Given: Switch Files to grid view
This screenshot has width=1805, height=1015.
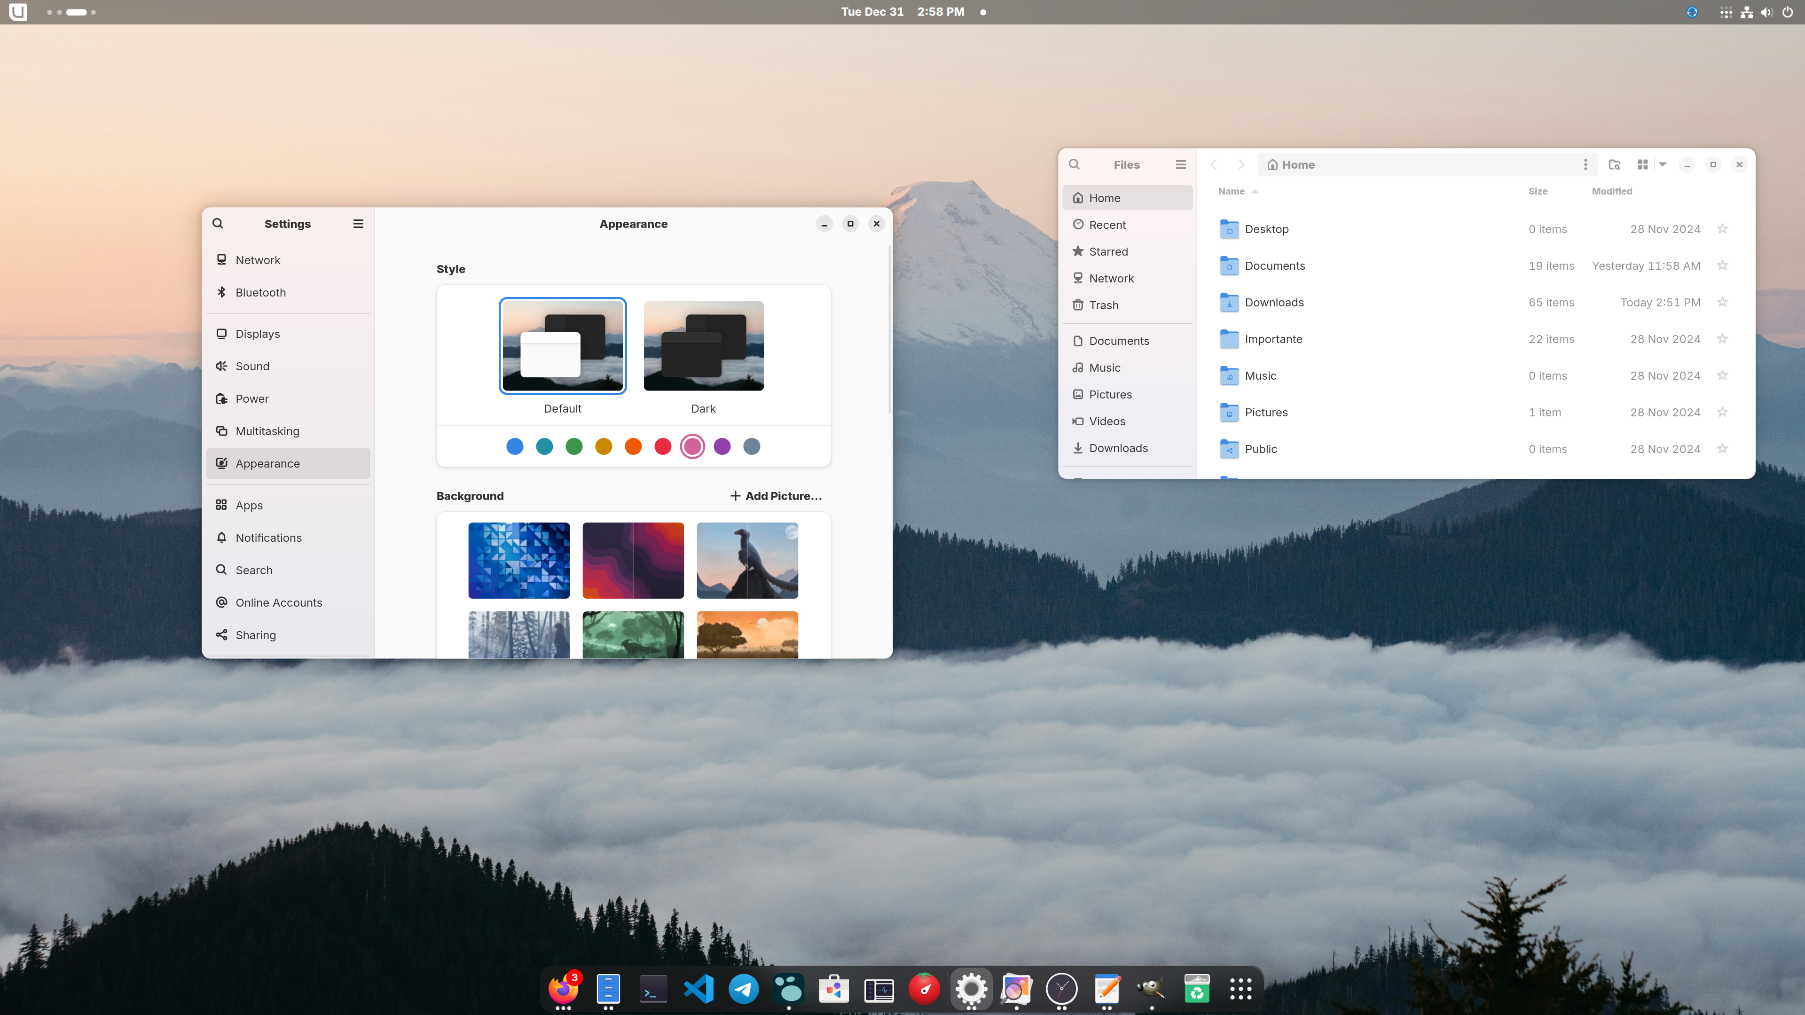Looking at the screenshot, I should pos(1642,164).
